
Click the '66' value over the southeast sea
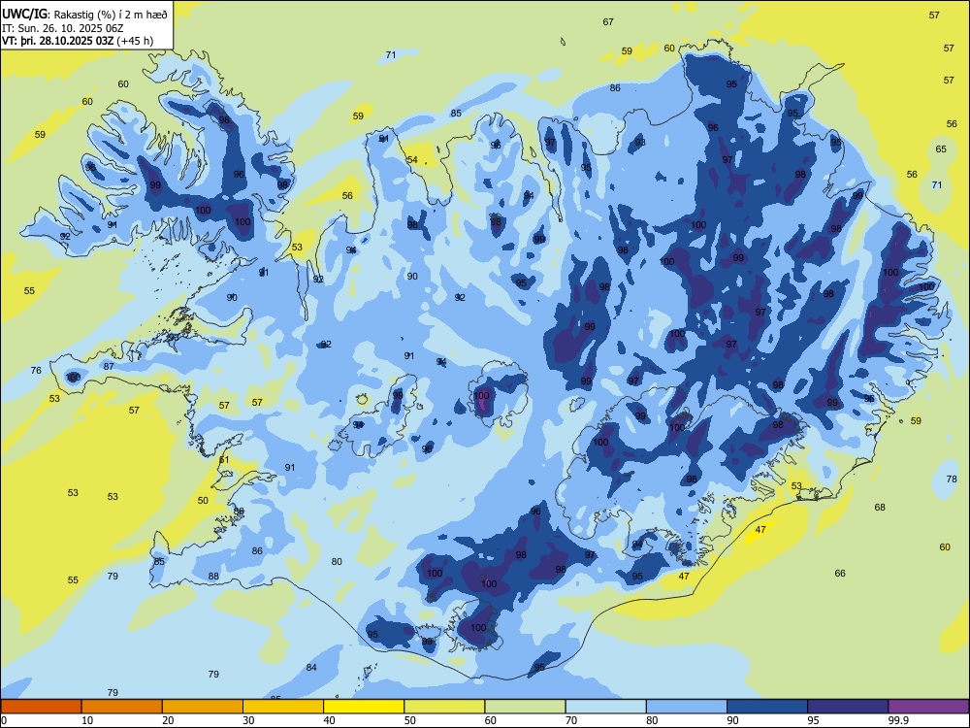point(839,574)
